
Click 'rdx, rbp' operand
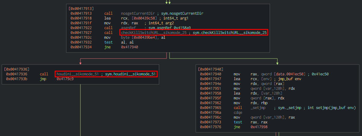coord(260,102)
